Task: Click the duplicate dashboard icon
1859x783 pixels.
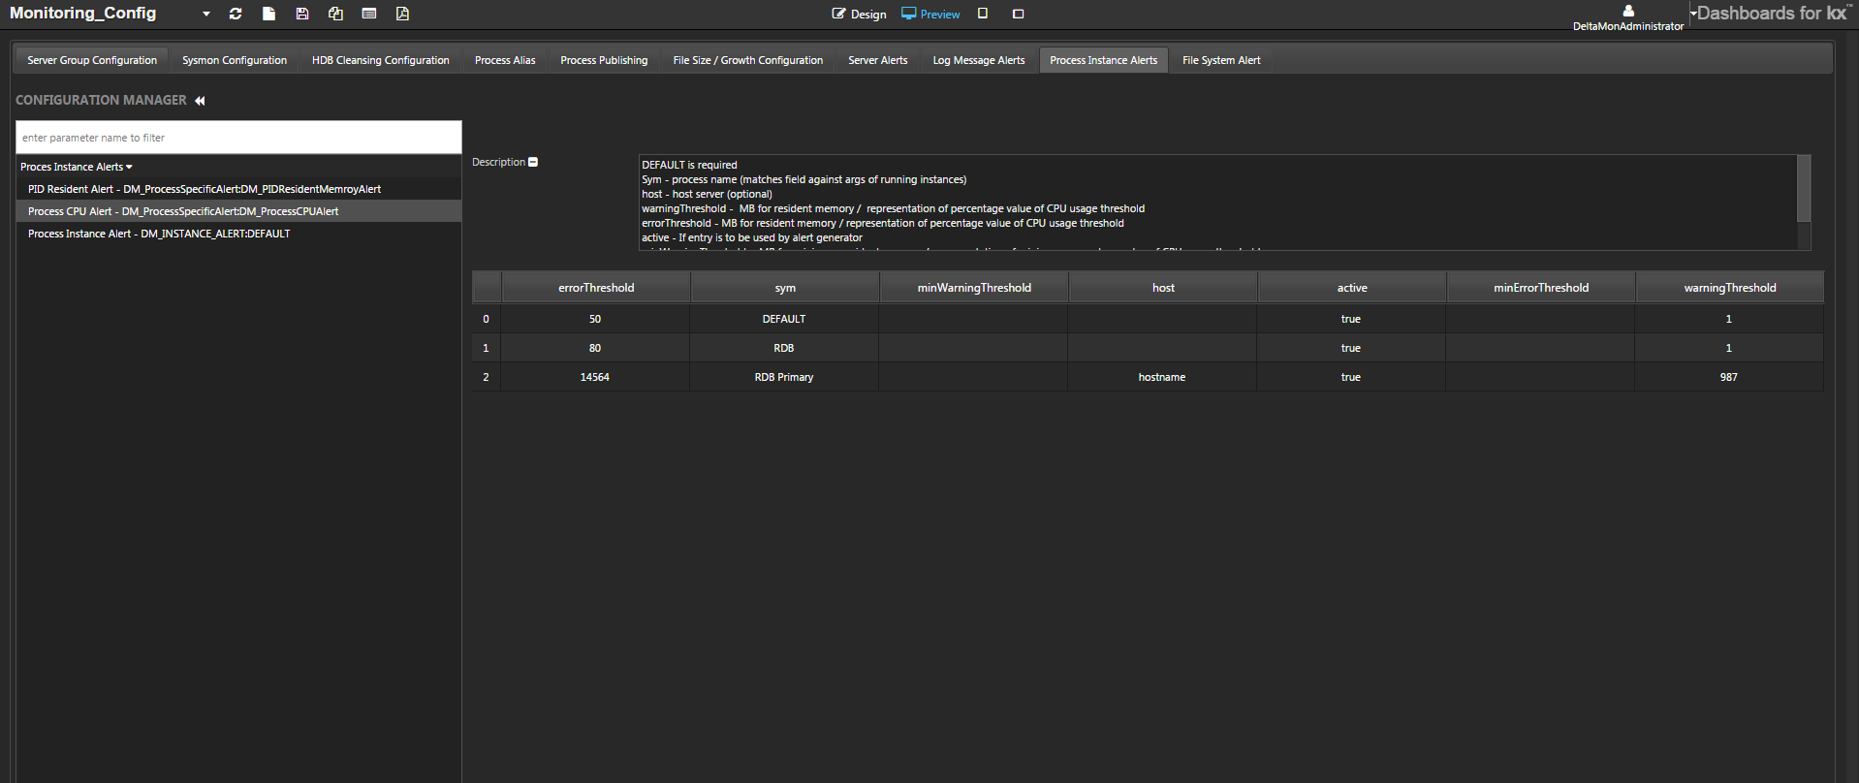Action: [x=335, y=14]
